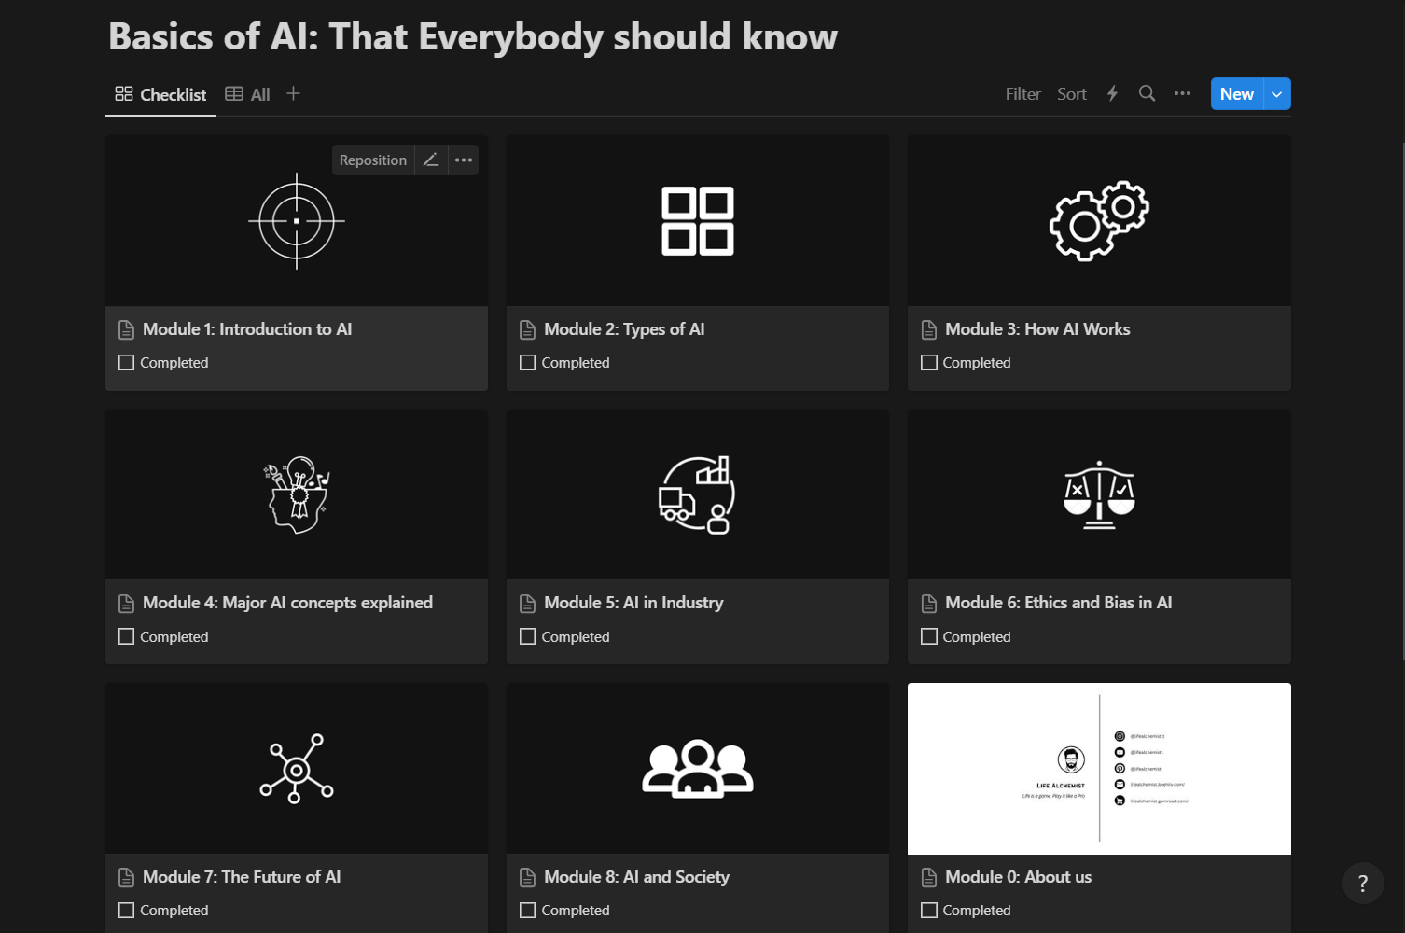1405x933 pixels.
Task: Click the industry truck cover image
Action: click(x=698, y=494)
